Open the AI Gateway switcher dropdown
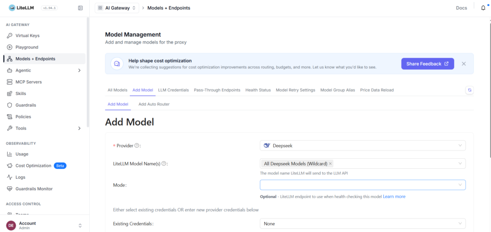 click(x=117, y=8)
